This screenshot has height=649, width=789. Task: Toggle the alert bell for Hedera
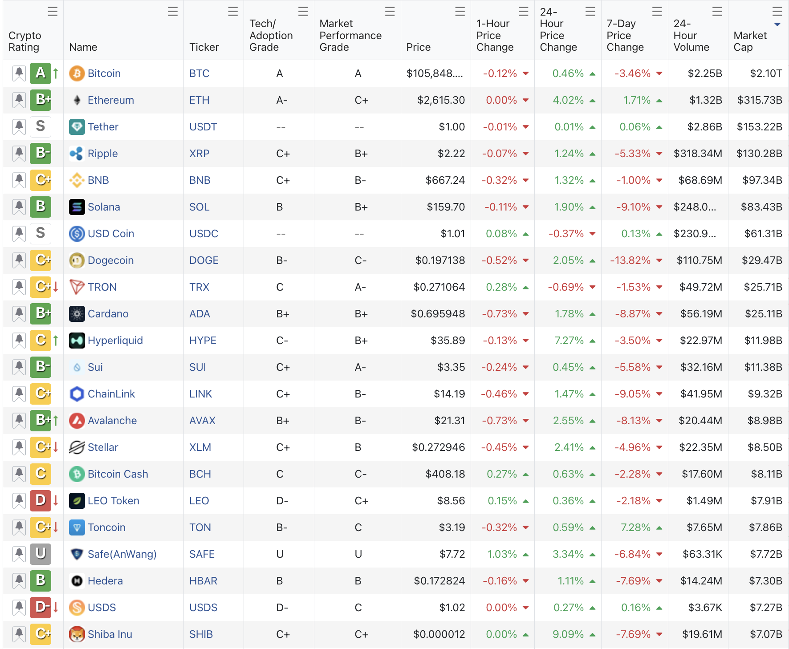(19, 581)
